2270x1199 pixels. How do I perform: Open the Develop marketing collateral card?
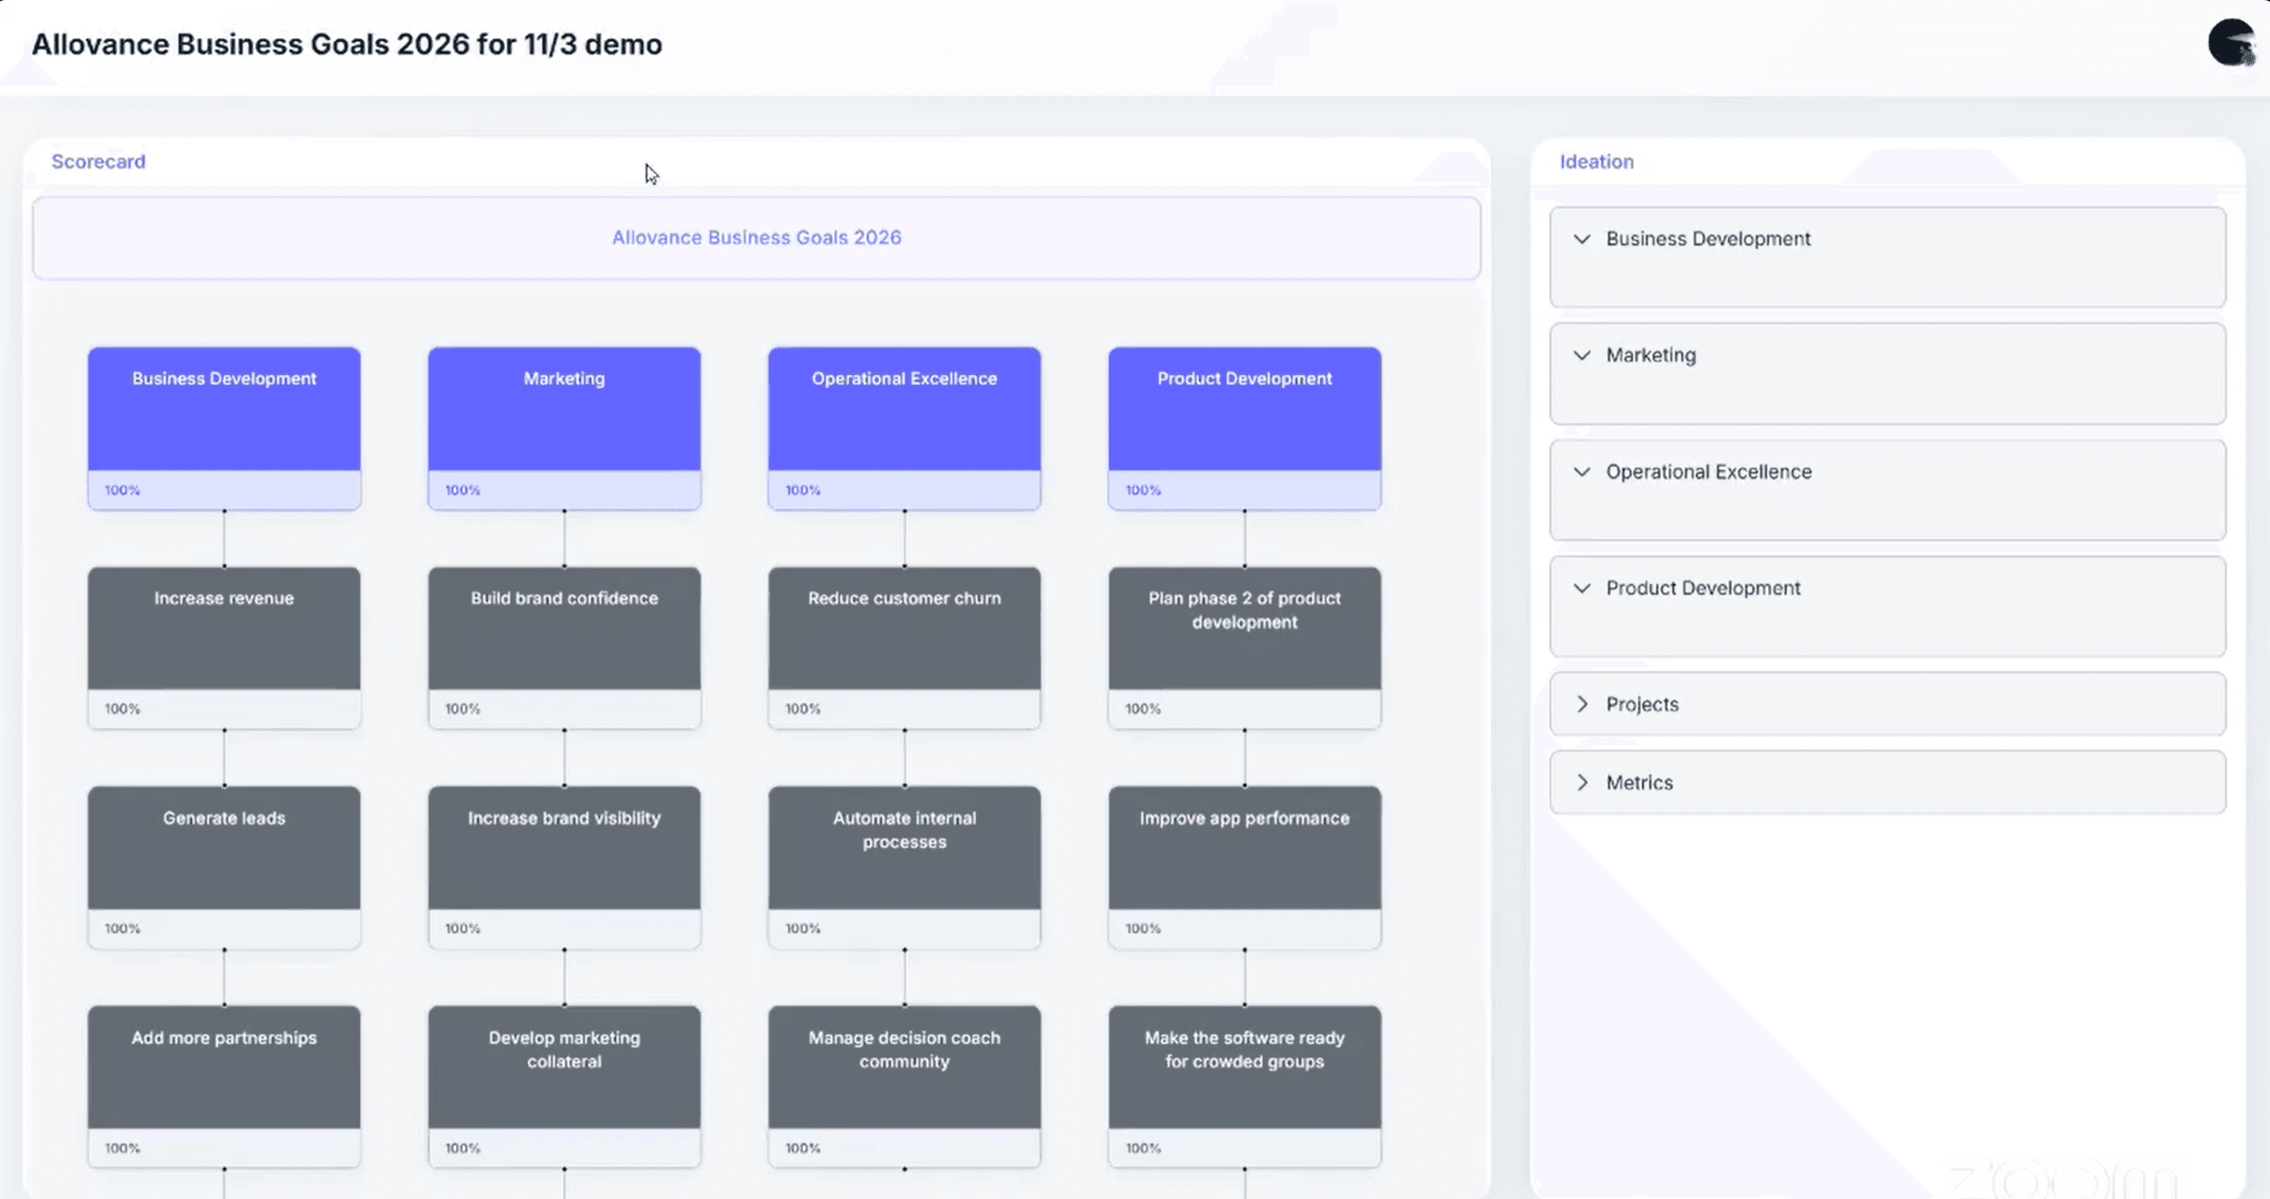[564, 1067]
